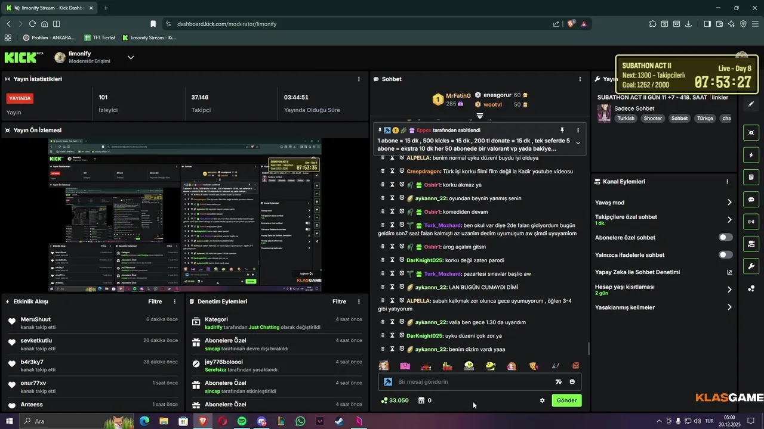Unpin the pinned message via pin icon
The height and width of the screenshot is (429, 764).
[x=562, y=130]
